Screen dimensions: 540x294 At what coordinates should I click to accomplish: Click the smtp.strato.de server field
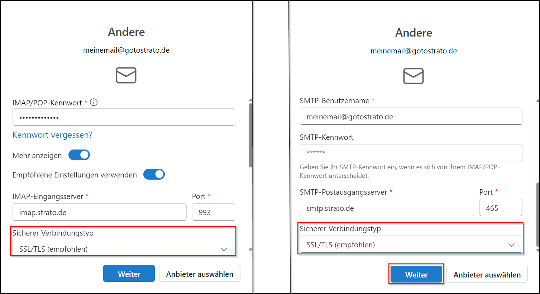pyautogui.click(x=387, y=208)
